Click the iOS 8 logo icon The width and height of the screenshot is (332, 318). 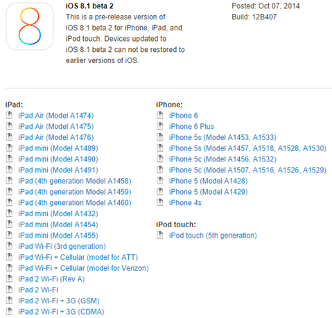(30, 26)
